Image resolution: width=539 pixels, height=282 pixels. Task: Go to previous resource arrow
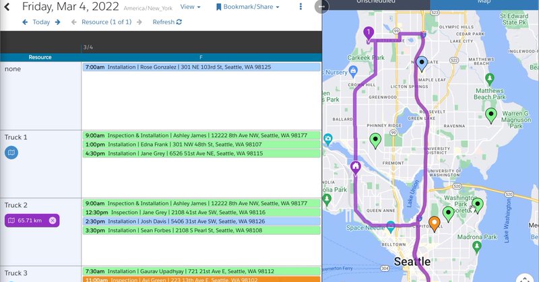click(73, 22)
